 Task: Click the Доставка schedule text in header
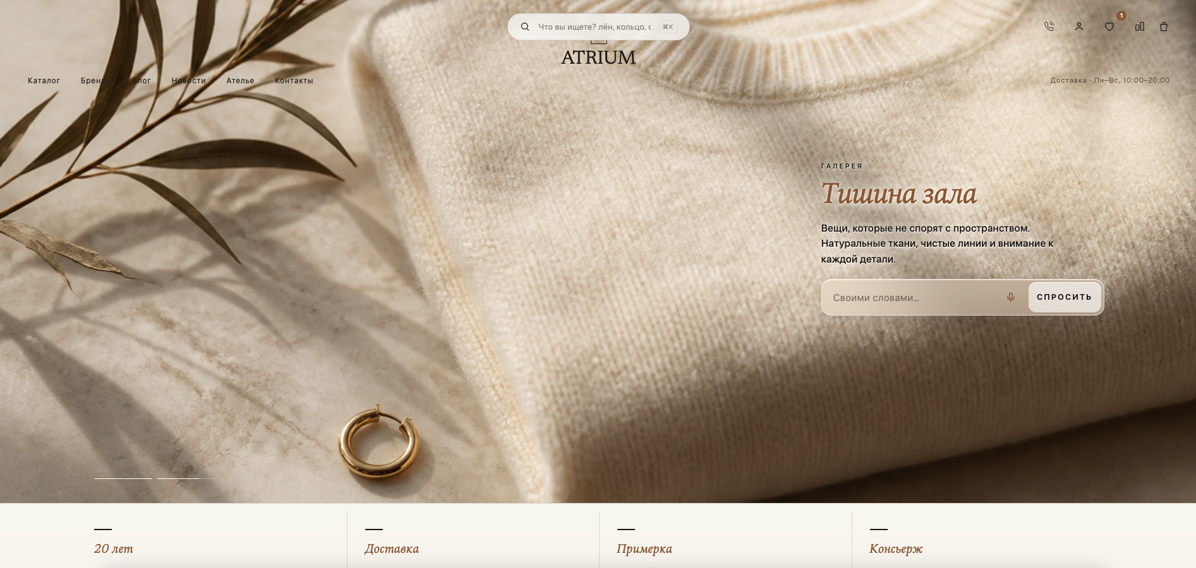[1109, 80]
